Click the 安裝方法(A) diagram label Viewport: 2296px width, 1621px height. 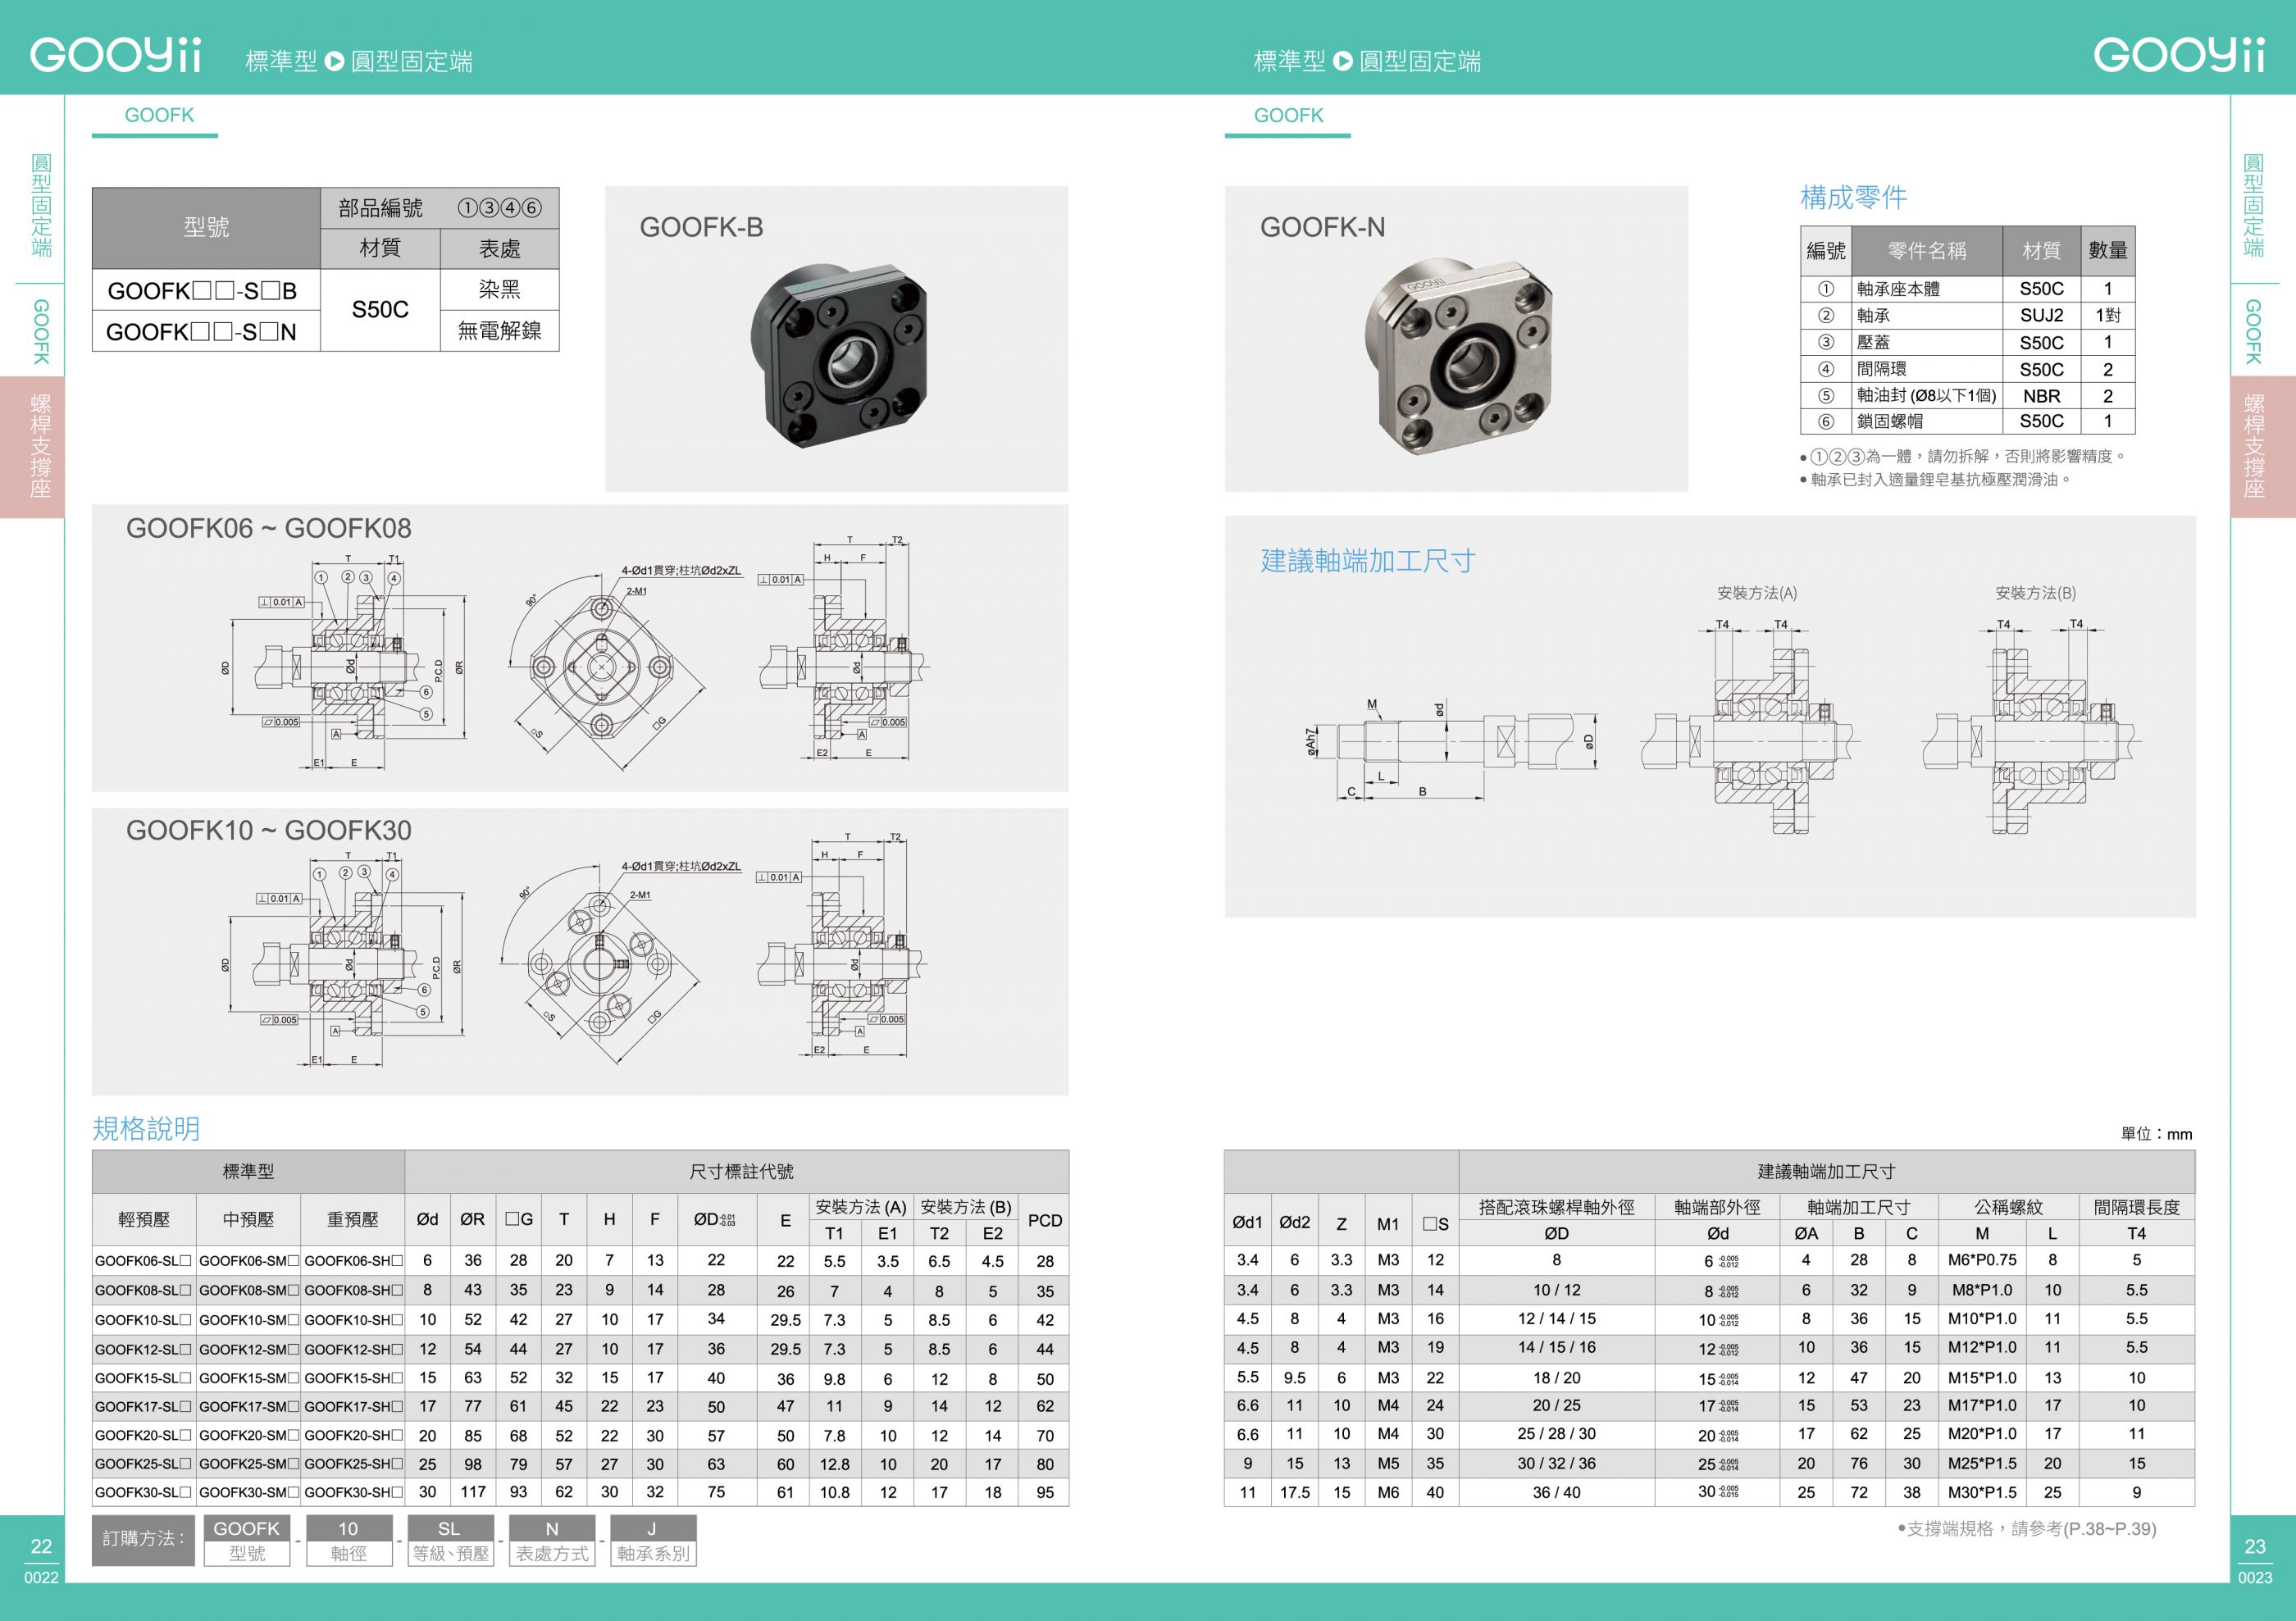coord(1757,593)
